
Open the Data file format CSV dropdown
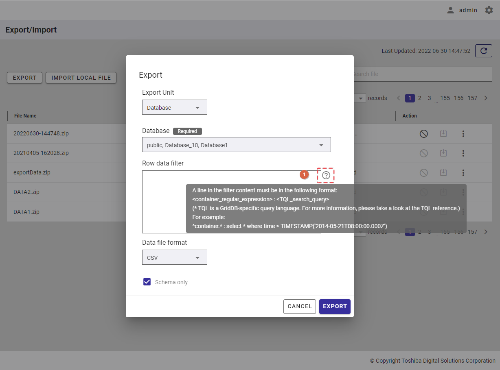pos(174,258)
